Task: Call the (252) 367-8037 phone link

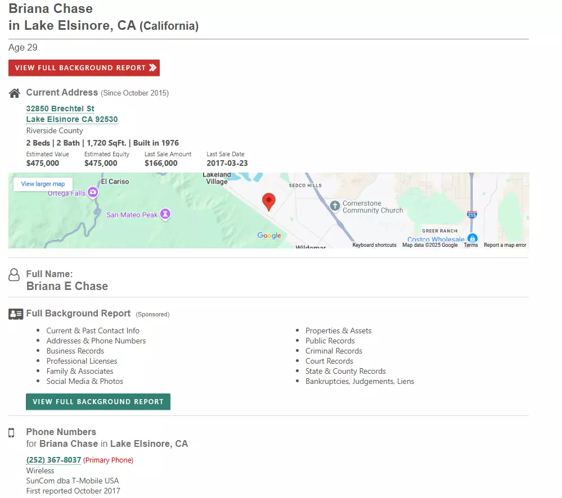Action: 53,460
